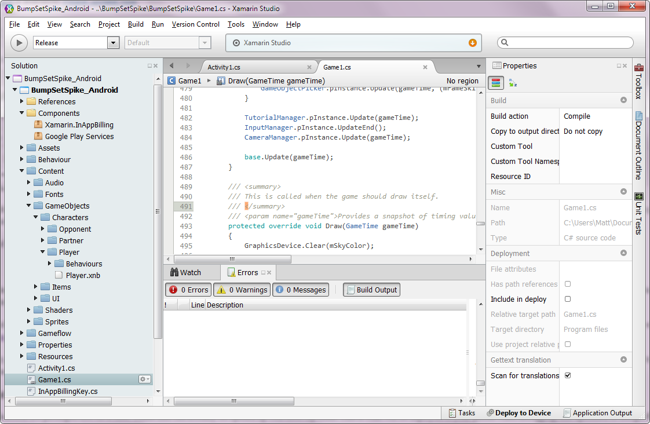Open Deploy to Device pad
This screenshot has width=650, height=424.
[518, 413]
